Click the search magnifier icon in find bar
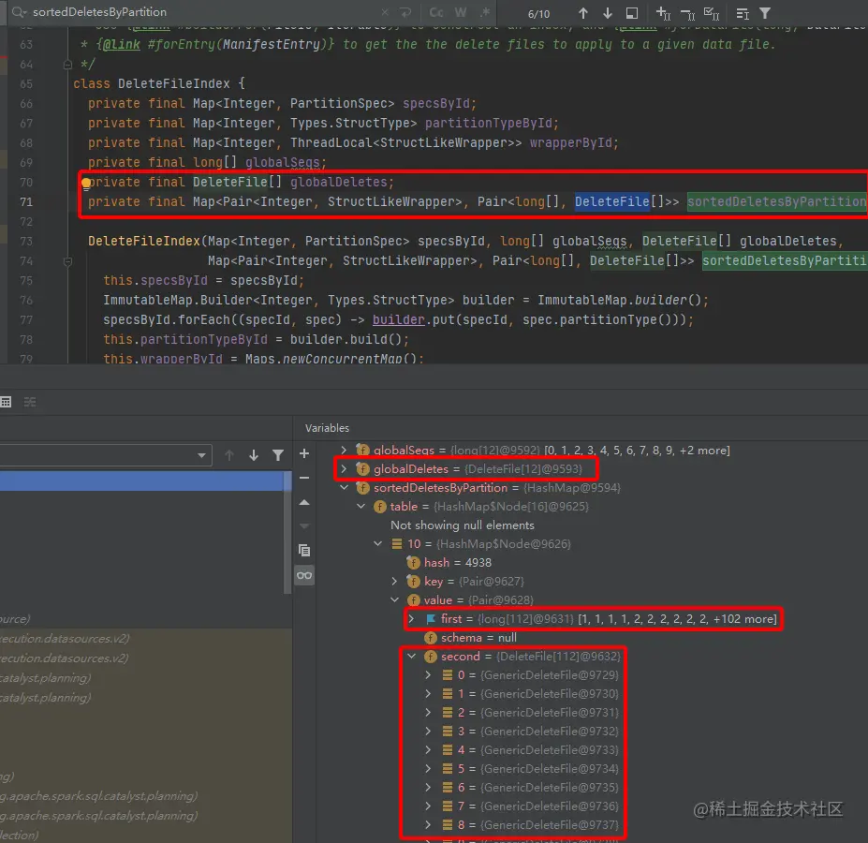This screenshot has width=868, height=843. pos(19,11)
